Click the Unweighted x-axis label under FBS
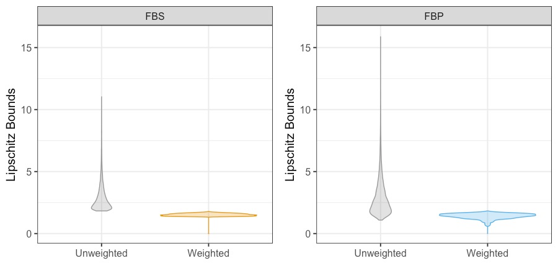Screen dimensions: 558x279 101,253
